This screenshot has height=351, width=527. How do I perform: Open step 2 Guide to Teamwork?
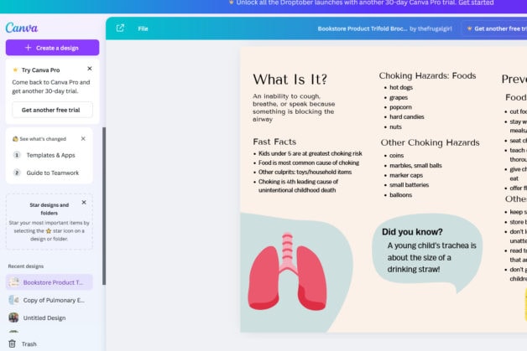[53, 173]
